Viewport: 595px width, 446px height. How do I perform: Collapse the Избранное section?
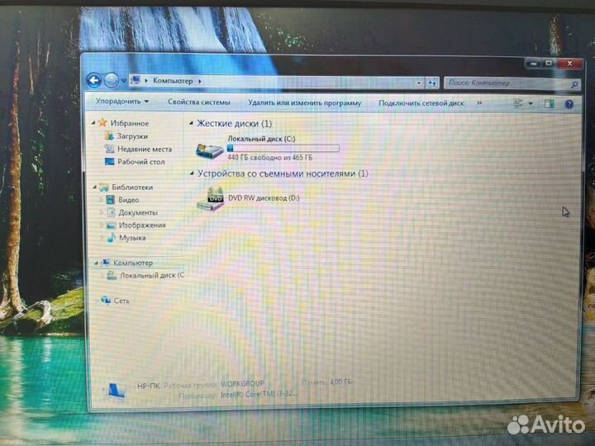[x=93, y=122]
